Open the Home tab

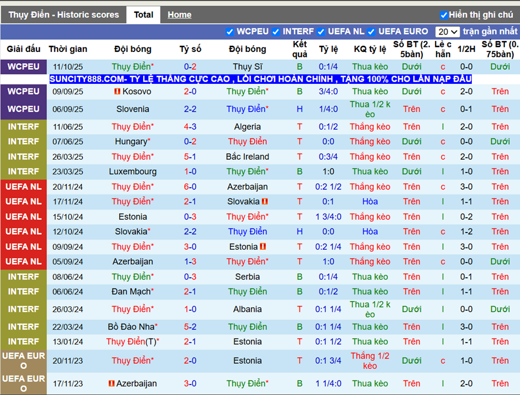pos(179,15)
